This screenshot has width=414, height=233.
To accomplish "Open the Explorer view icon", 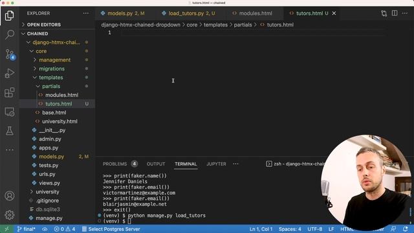I will (x=10, y=16).
